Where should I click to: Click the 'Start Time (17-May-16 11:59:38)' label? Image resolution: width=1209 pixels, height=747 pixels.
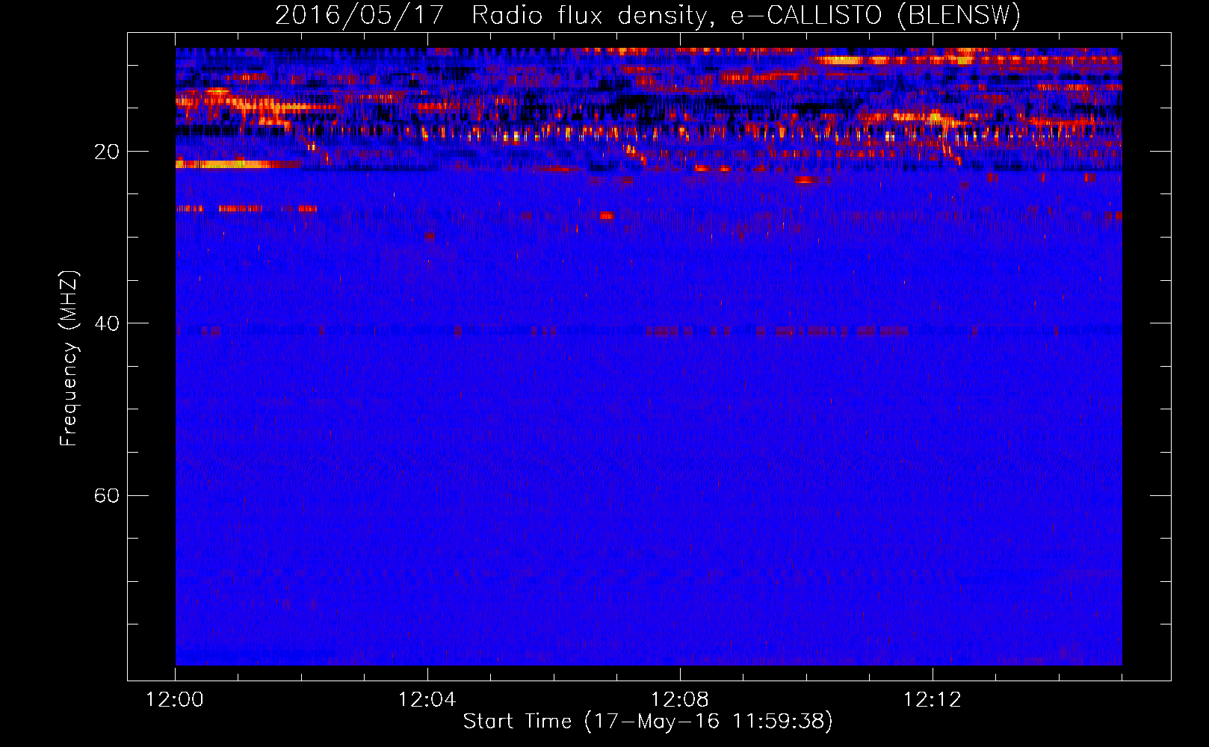point(648,722)
